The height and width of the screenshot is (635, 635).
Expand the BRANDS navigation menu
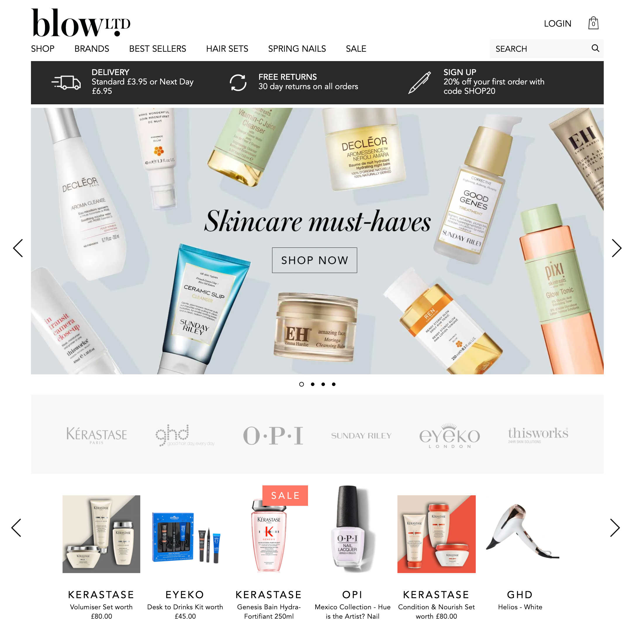tap(91, 49)
